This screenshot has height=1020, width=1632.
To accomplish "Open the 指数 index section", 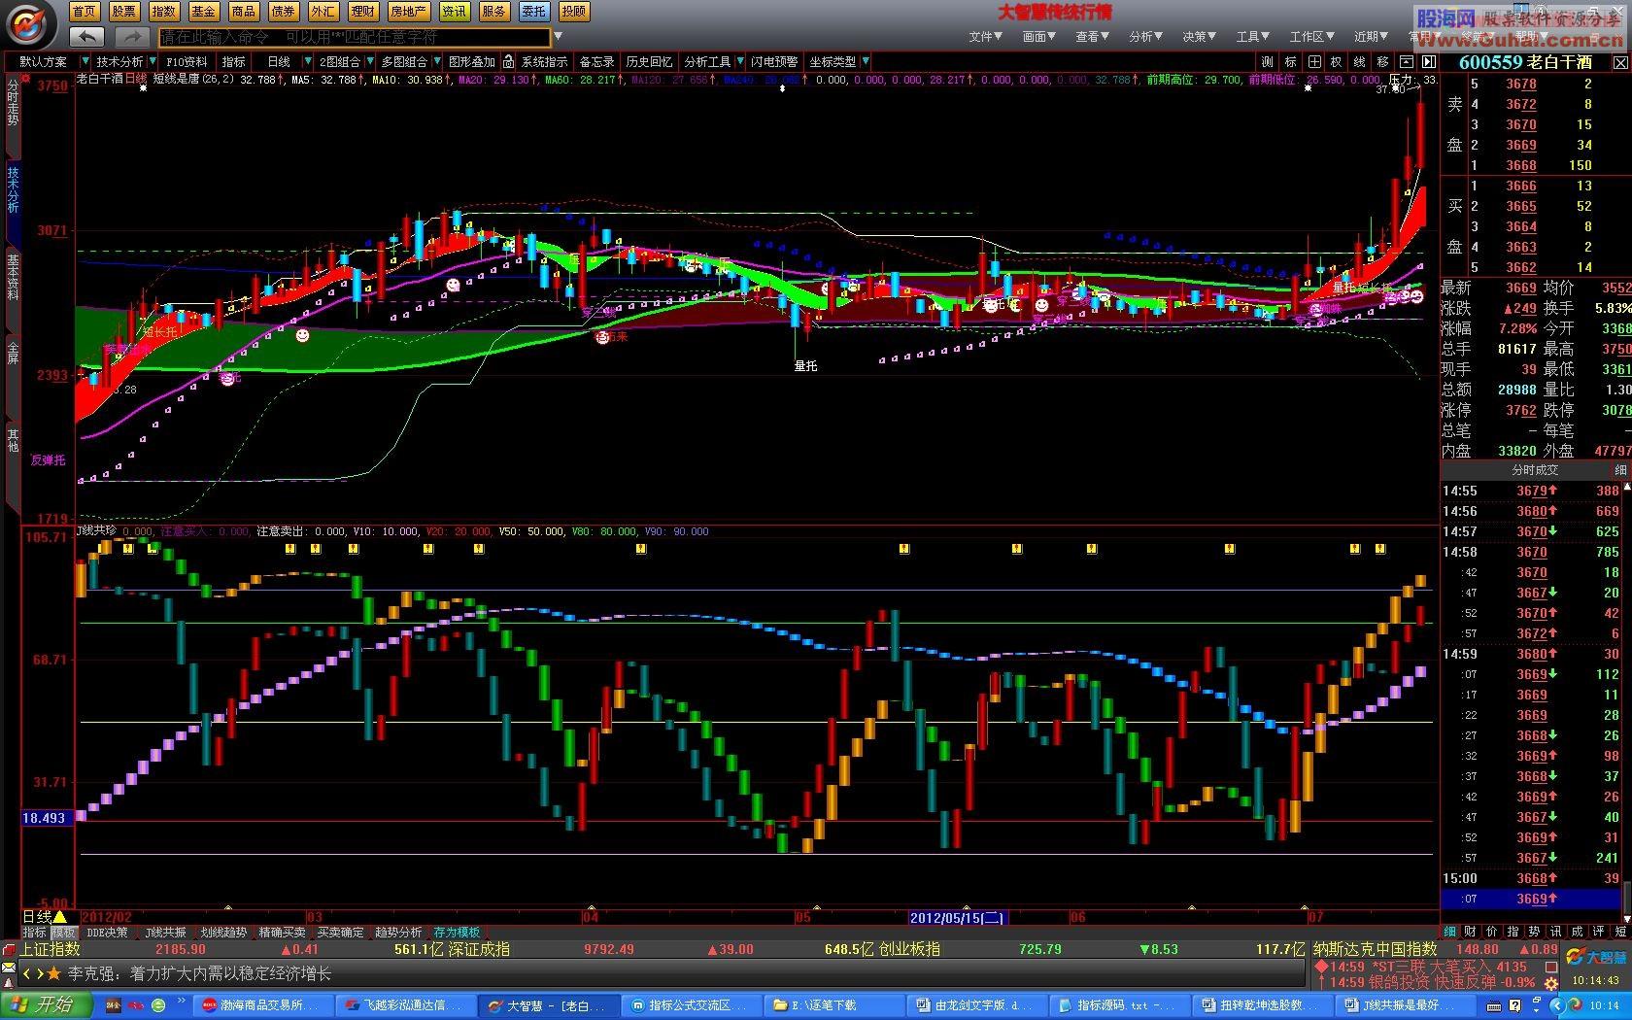I will [x=163, y=12].
